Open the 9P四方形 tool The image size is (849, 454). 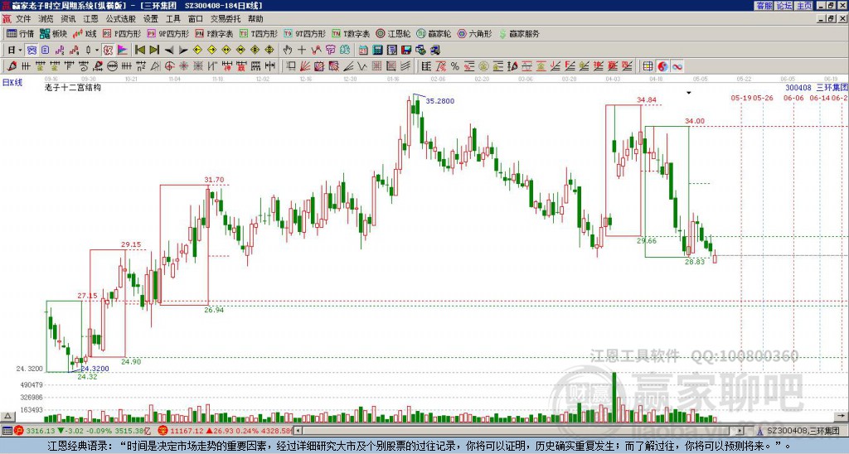(x=168, y=33)
